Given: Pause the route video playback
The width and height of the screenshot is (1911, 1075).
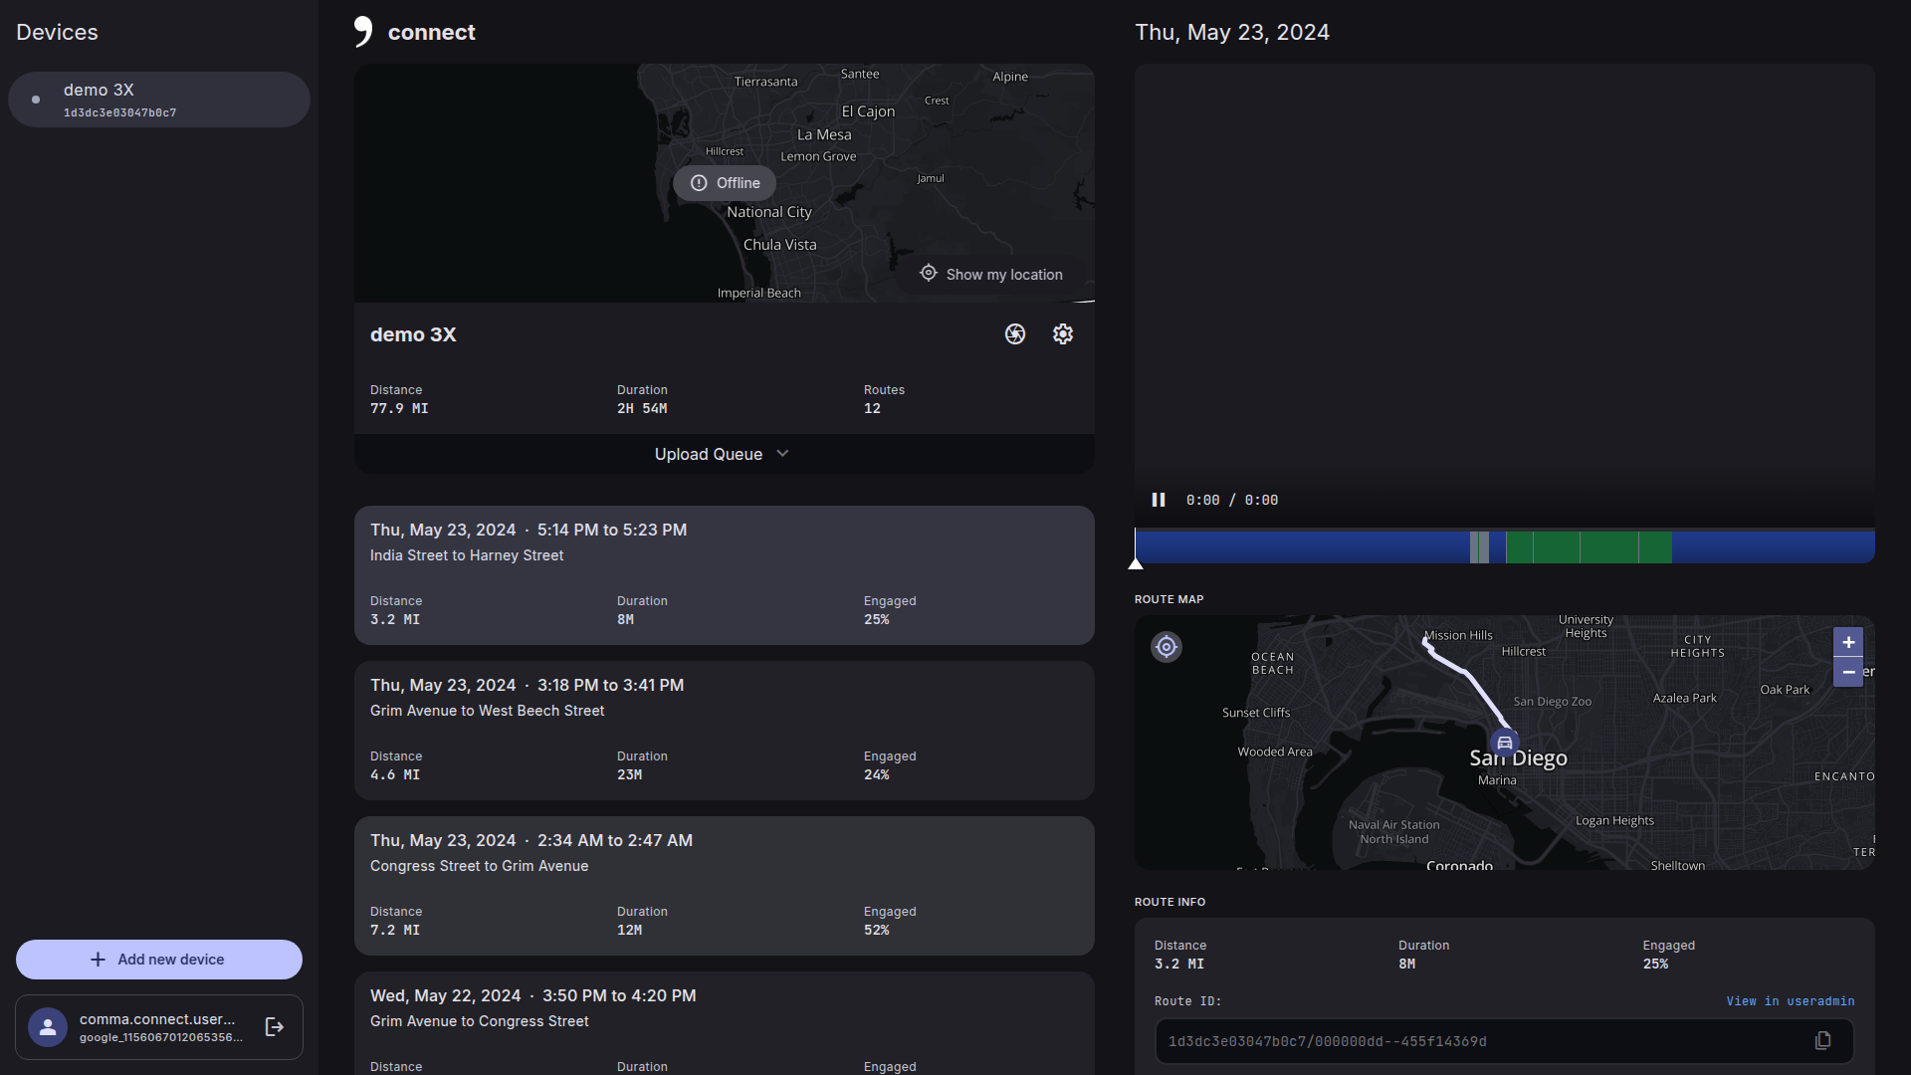Looking at the screenshot, I should click(1158, 500).
